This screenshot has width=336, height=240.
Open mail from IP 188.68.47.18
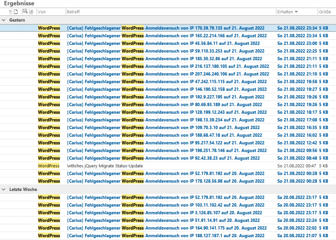tap(168, 135)
